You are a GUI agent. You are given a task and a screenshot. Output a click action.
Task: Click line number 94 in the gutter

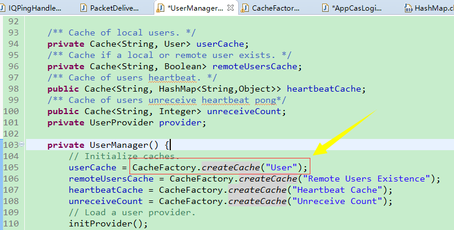14,44
